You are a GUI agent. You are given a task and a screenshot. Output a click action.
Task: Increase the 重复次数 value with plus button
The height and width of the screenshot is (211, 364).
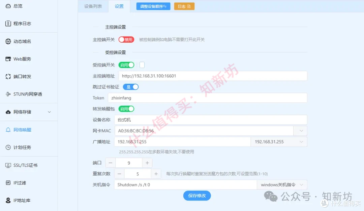[x=156, y=174]
